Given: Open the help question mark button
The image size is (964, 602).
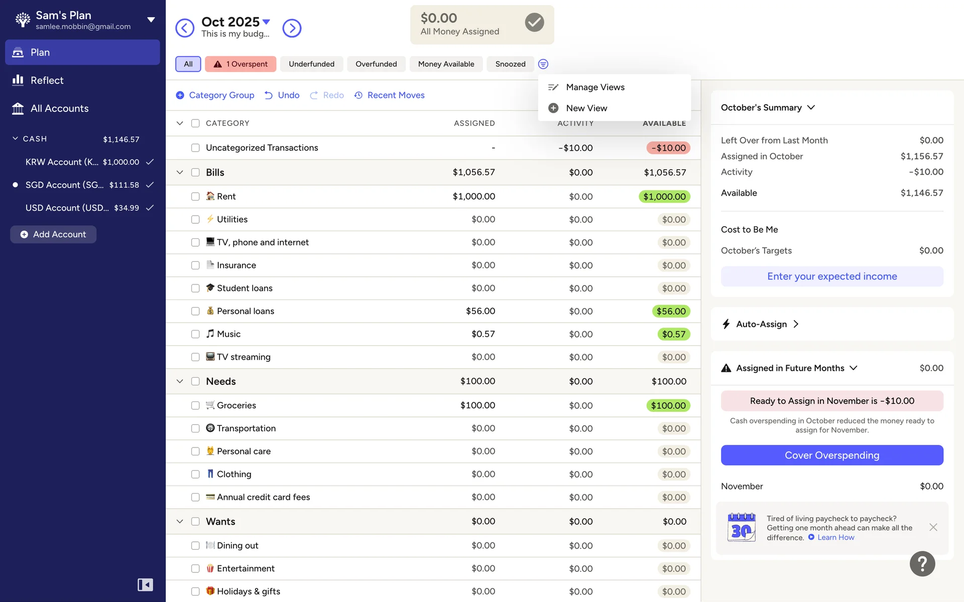Looking at the screenshot, I should coord(922,564).
